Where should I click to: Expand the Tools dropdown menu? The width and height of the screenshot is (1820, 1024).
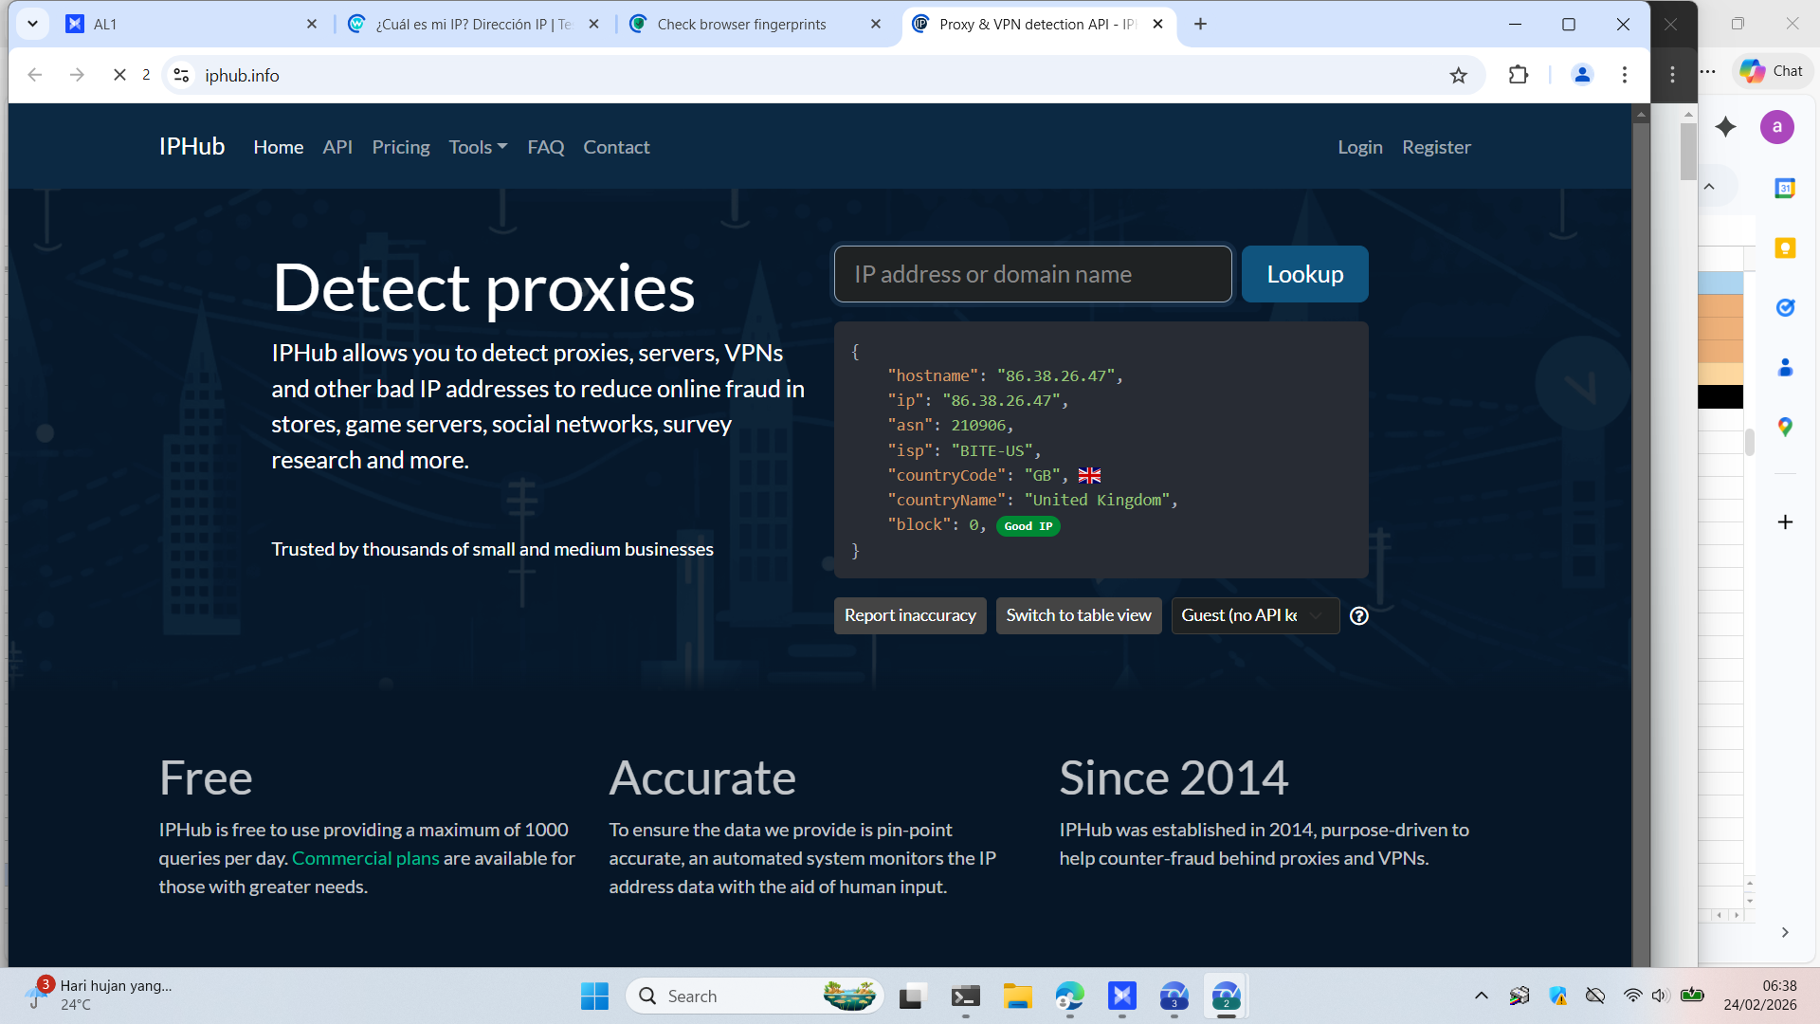(x=478, y=147)
